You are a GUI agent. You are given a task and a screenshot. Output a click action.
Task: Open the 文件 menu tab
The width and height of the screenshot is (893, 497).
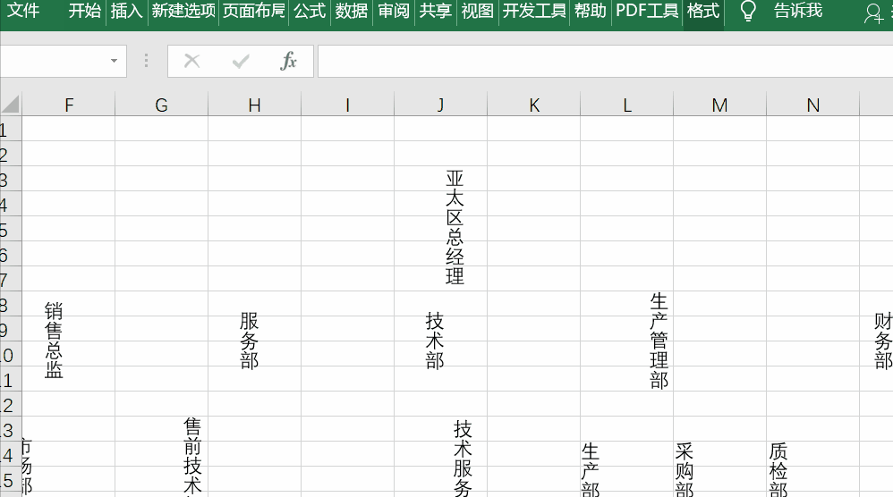pyautogui.click(x=23, y=10)
